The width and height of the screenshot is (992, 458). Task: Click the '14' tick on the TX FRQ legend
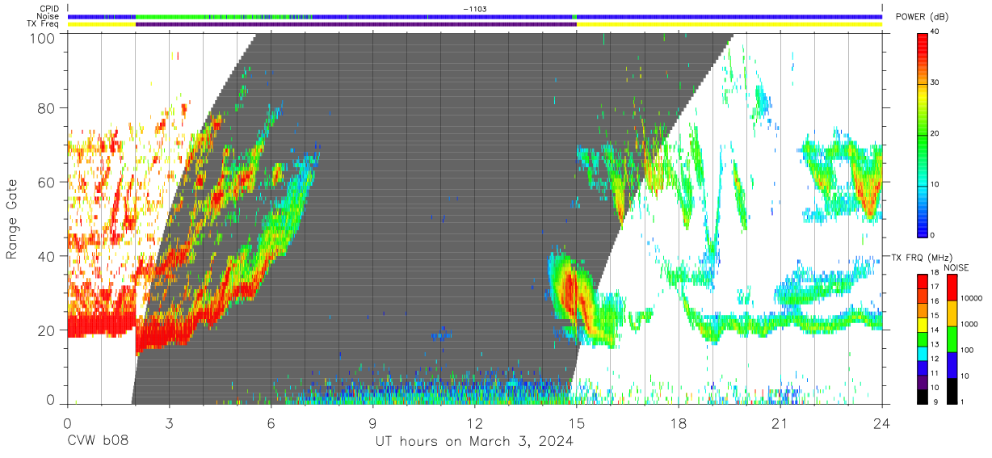935,330
